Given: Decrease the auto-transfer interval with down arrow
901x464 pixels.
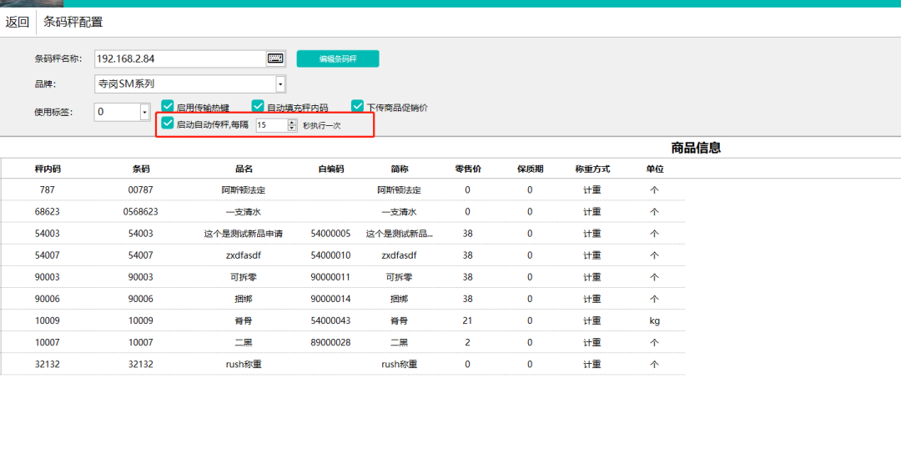Looking at the screenshot, I should click(292, 128).
